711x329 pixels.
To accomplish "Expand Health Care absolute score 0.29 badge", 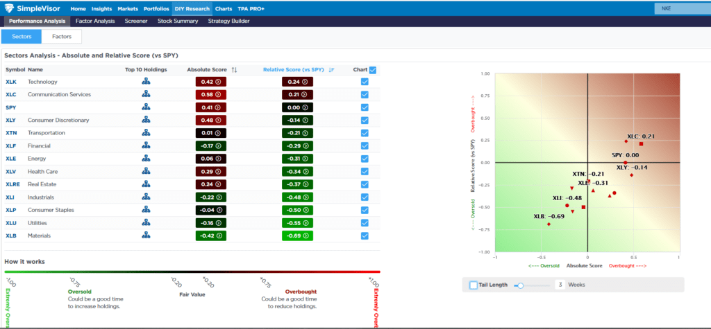I will tap(211, 172).
